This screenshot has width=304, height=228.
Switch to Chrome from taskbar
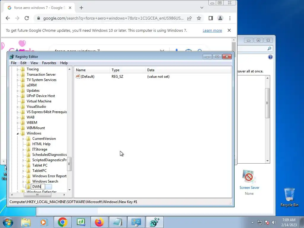62,222
